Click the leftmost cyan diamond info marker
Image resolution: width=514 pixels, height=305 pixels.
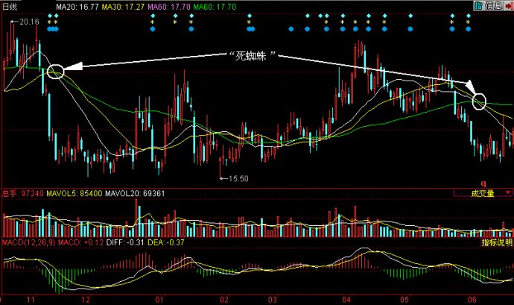point(50,16)
